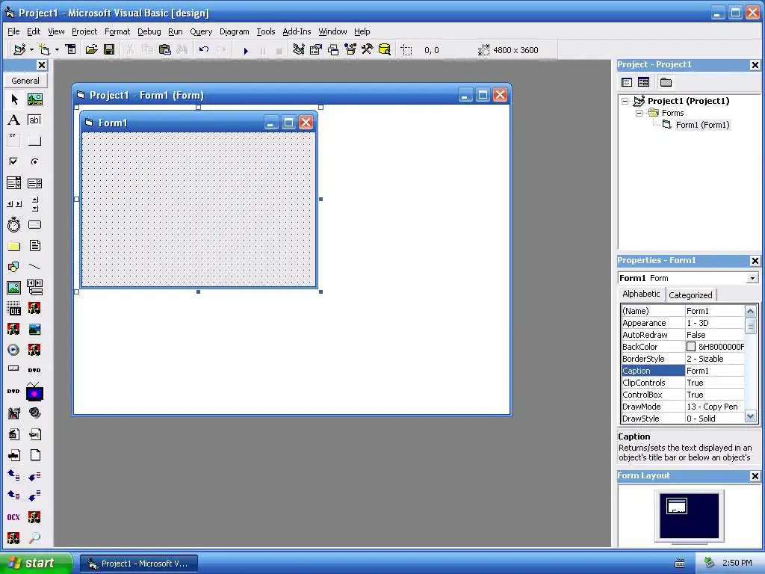Screen dimensions: 765x574
Task: Select the DirListBox folder tool
Action: 14,246
